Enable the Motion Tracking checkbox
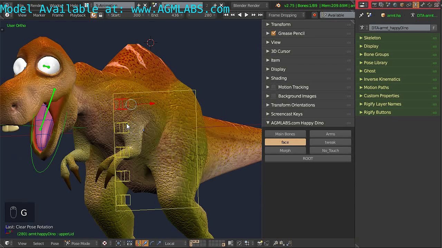The width and height of the screenshot is (442, 248). pos(273,87)
